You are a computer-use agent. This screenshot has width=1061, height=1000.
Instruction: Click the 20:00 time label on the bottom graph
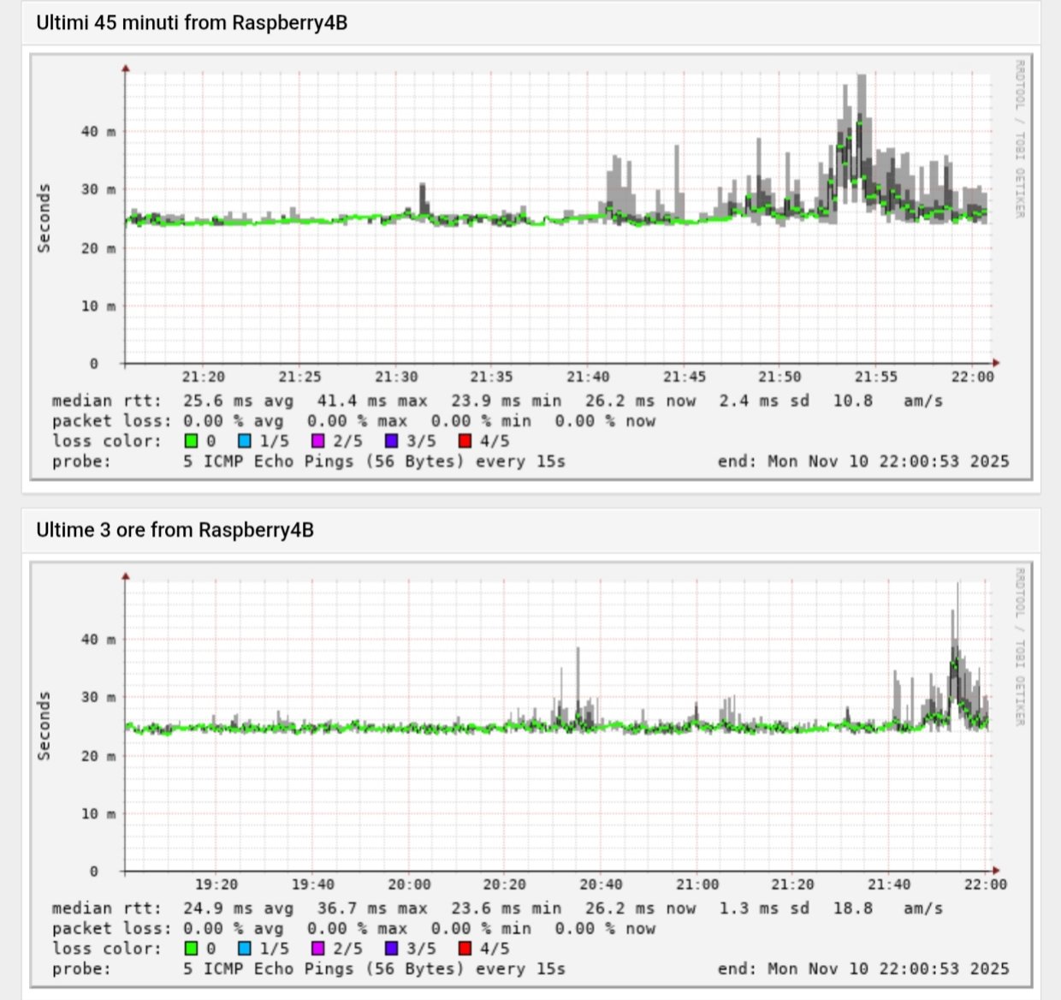coord(410,884)
